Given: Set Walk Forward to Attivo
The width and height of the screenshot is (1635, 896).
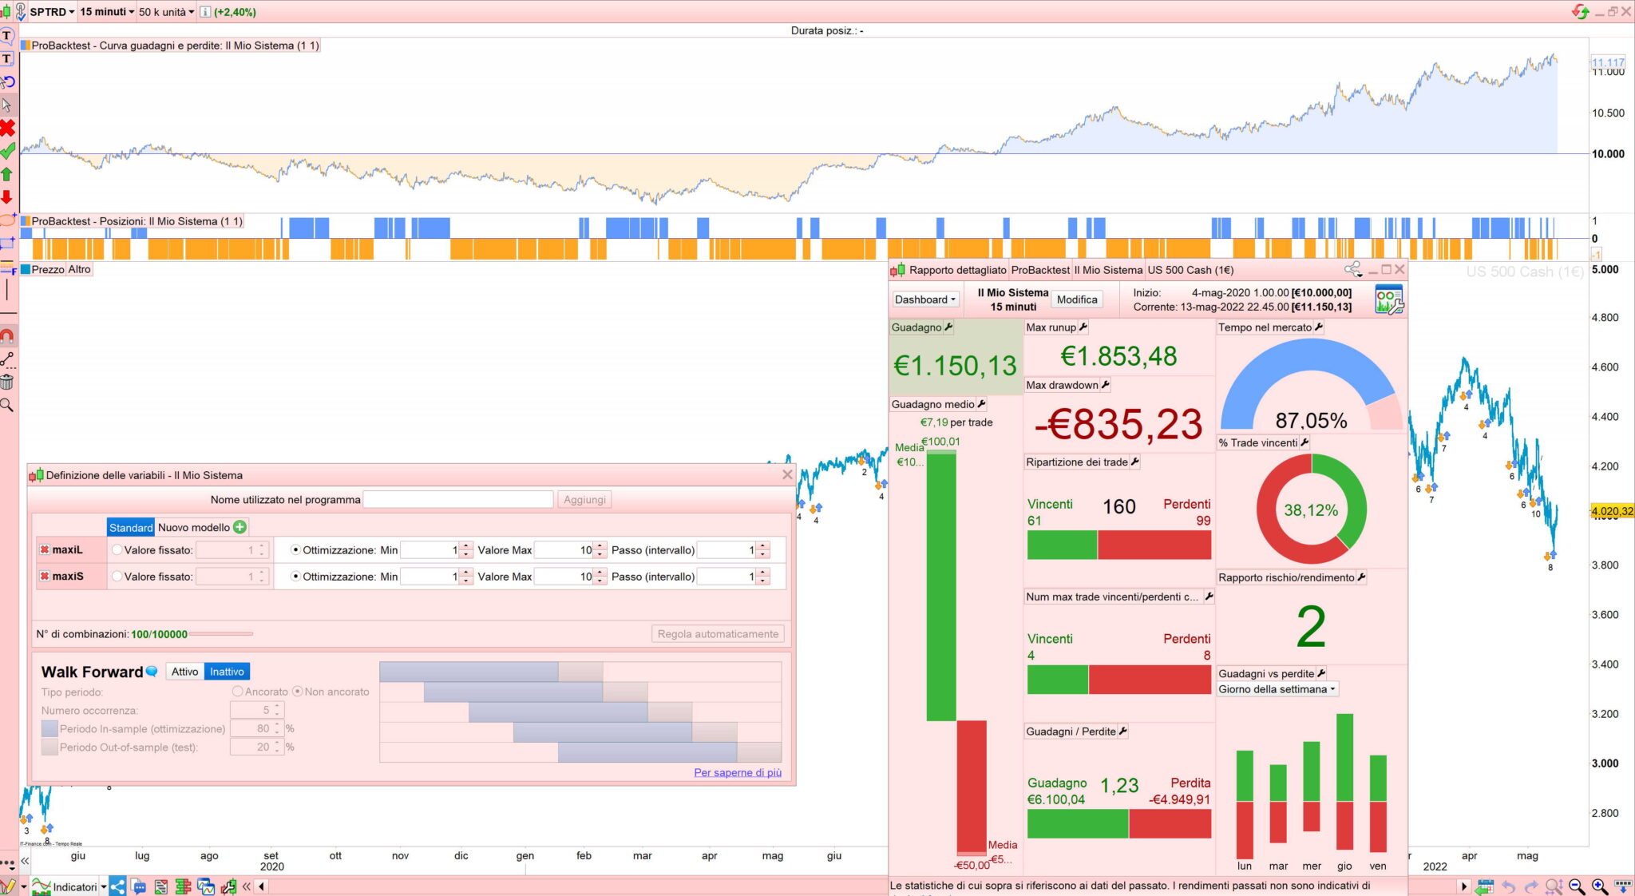Looking at the screenshot, I should tap(184, 672).
